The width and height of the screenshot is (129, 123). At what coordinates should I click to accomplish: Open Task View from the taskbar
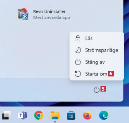pos(6,115)
